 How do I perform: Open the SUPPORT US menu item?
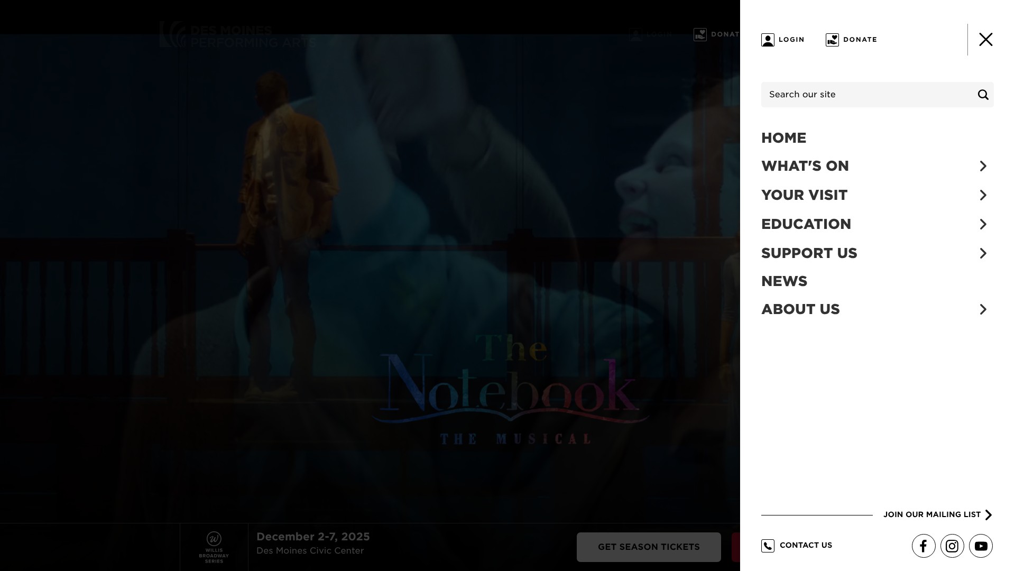(809, 253)
